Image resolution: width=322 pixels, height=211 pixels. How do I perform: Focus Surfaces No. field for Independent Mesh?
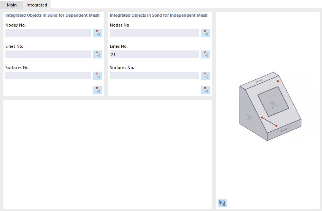154,76
